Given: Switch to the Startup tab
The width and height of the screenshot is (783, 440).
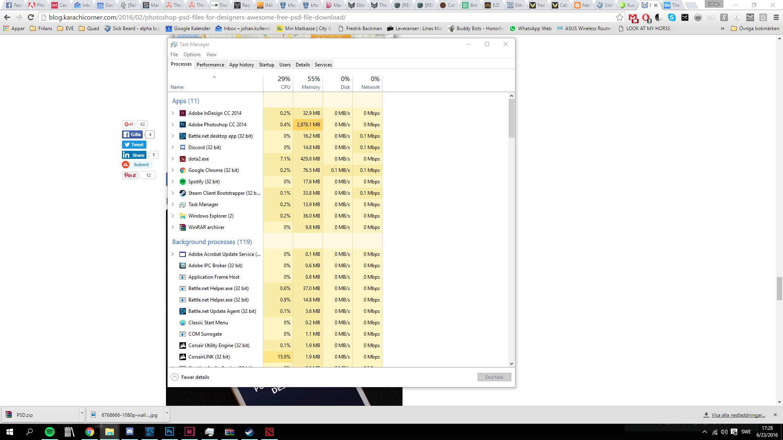Looking at the screenshot, I should click(267, 65).
